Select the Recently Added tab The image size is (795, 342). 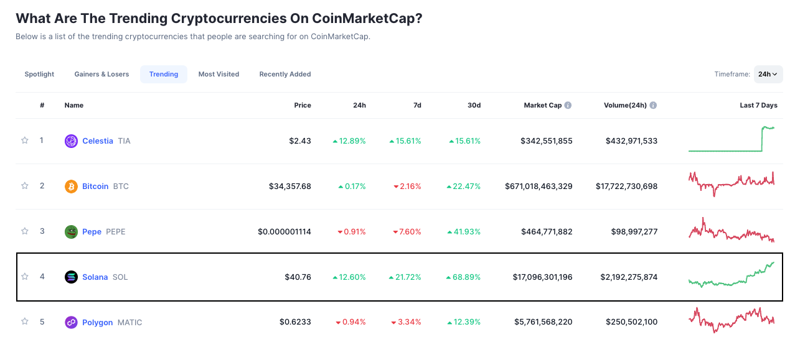[x=285, y=75]
